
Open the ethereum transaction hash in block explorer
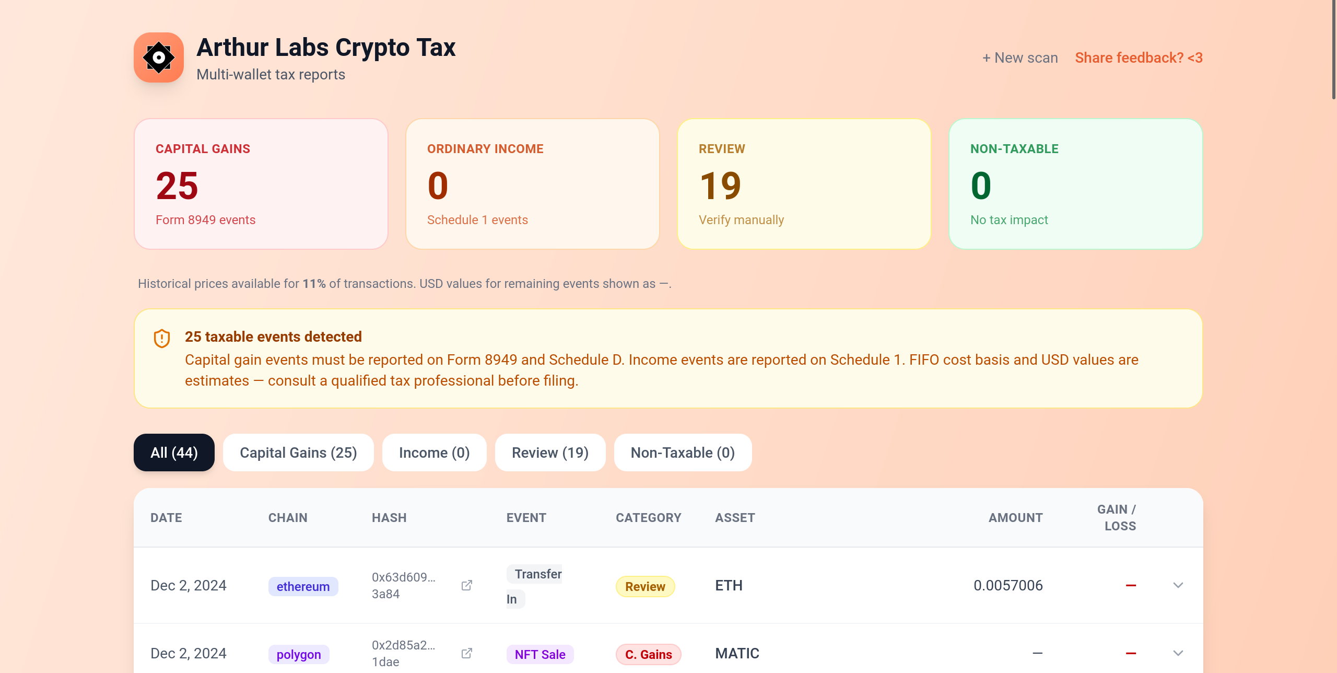coord(466,585)
